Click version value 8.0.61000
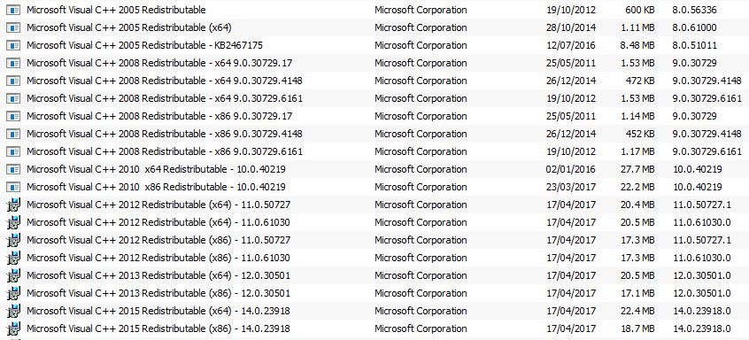Screen dimensions: 749x340 (x=694, y=27)
